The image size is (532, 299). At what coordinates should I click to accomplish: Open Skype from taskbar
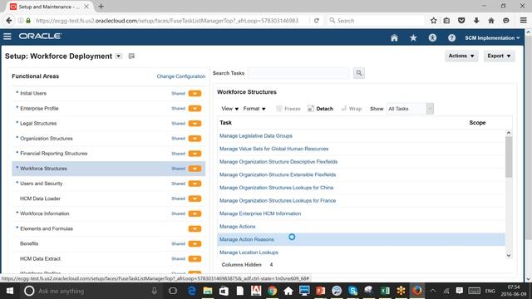point(352,291)
